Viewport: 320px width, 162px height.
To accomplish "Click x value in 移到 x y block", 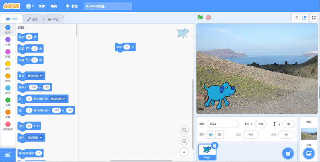I will tap(33, 88).
